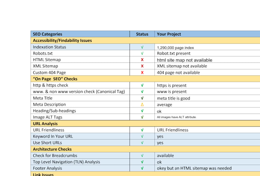Click the check mark for Check for Breadcrumbs
Viewport: 260px width, 176px height.
(x=142, y=156)
